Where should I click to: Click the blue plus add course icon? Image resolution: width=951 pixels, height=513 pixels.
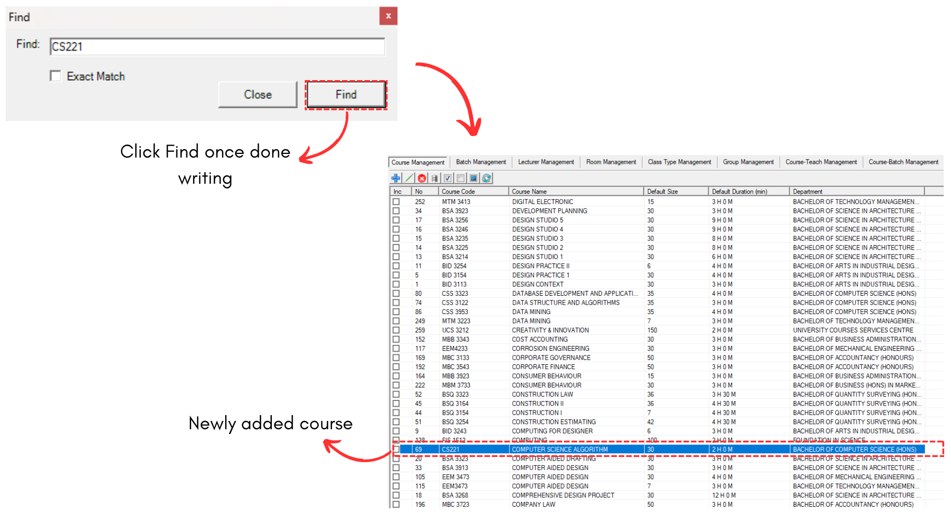[x=396, y=178]
